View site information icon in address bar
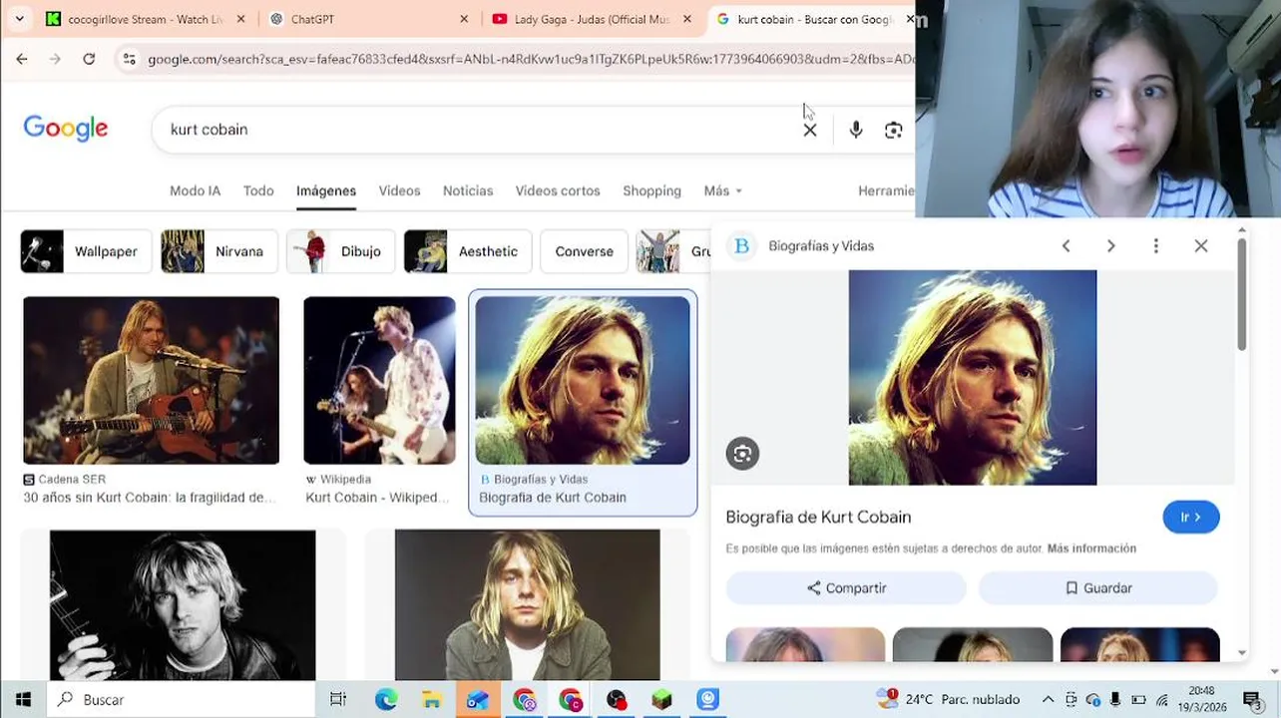 129,59
